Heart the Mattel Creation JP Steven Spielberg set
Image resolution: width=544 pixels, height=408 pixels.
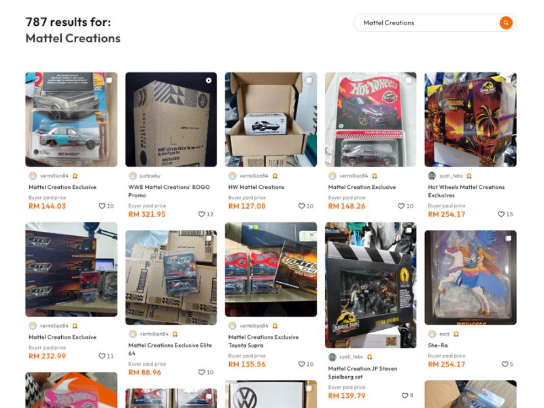point(403,396)
